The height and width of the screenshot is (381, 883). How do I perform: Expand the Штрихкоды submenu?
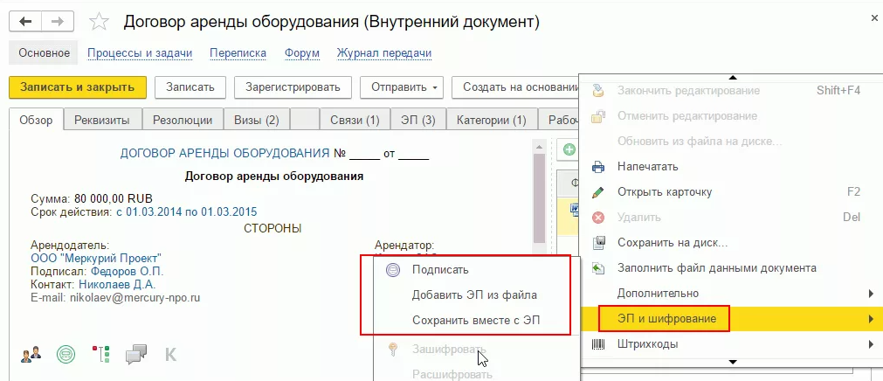pos(732,344)
